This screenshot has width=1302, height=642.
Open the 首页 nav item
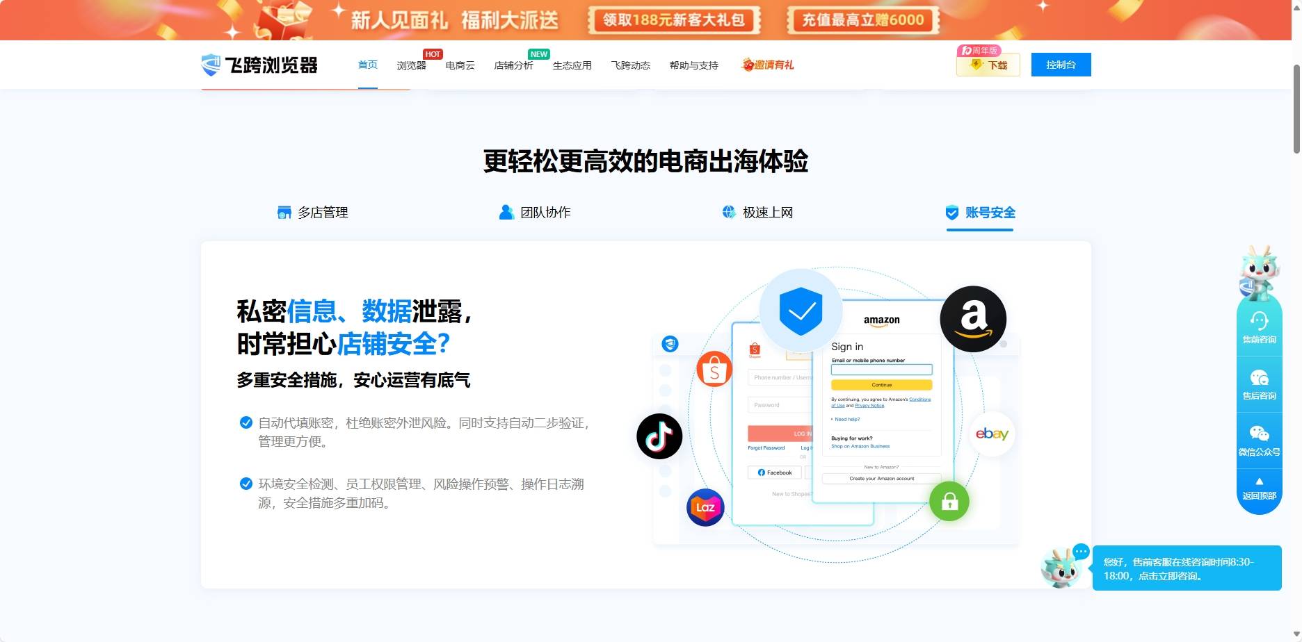[x=368, y=65]
